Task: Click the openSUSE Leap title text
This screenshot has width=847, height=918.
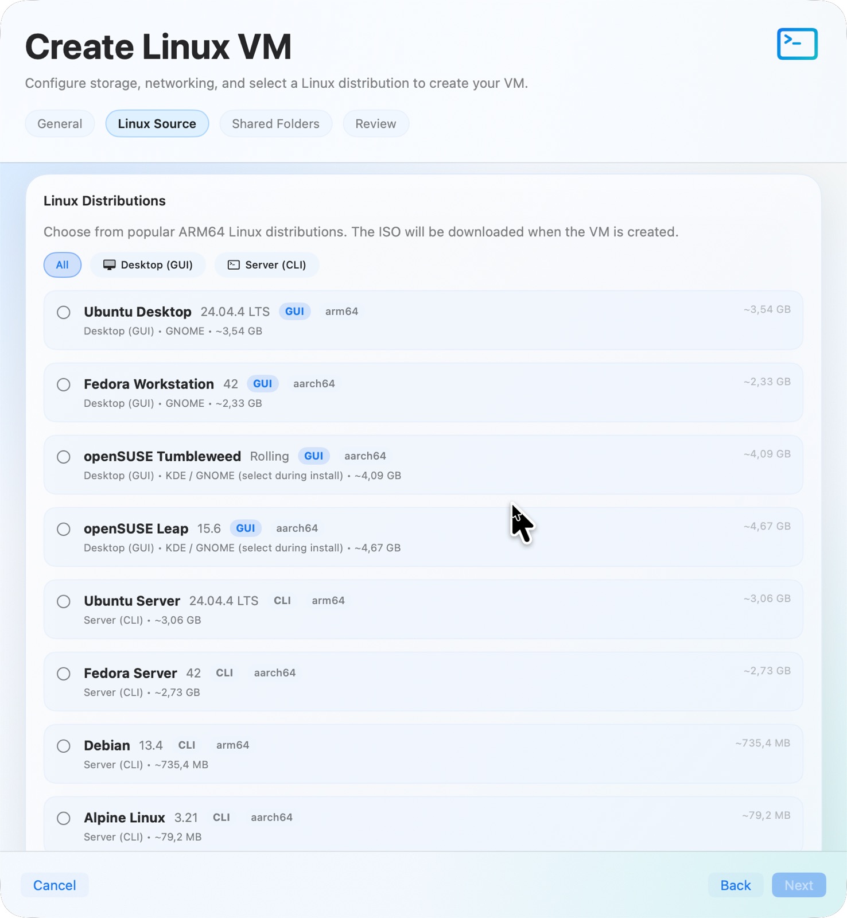Action: 136,528
